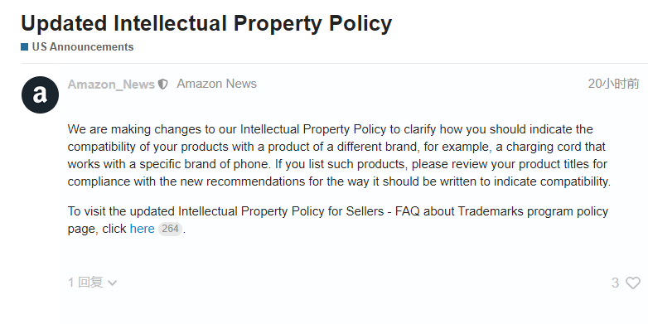
Task: Click the blue category square before US Announcements
Action: coord(24,46)
